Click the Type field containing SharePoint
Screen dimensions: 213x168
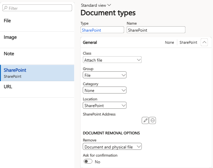102,30
